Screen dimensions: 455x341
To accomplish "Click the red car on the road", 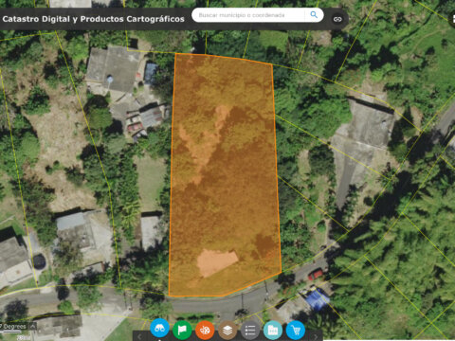I will (x=316, y=275).
